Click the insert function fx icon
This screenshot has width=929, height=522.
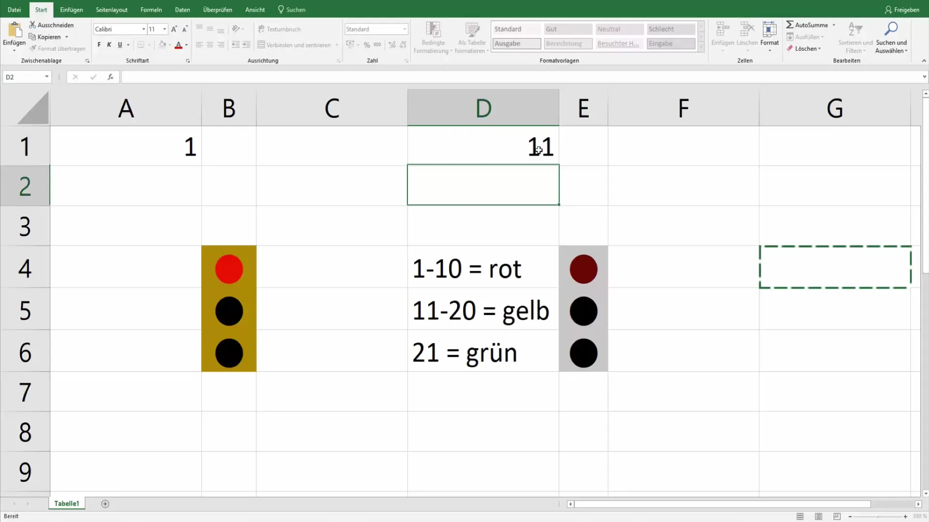(110, 77)
